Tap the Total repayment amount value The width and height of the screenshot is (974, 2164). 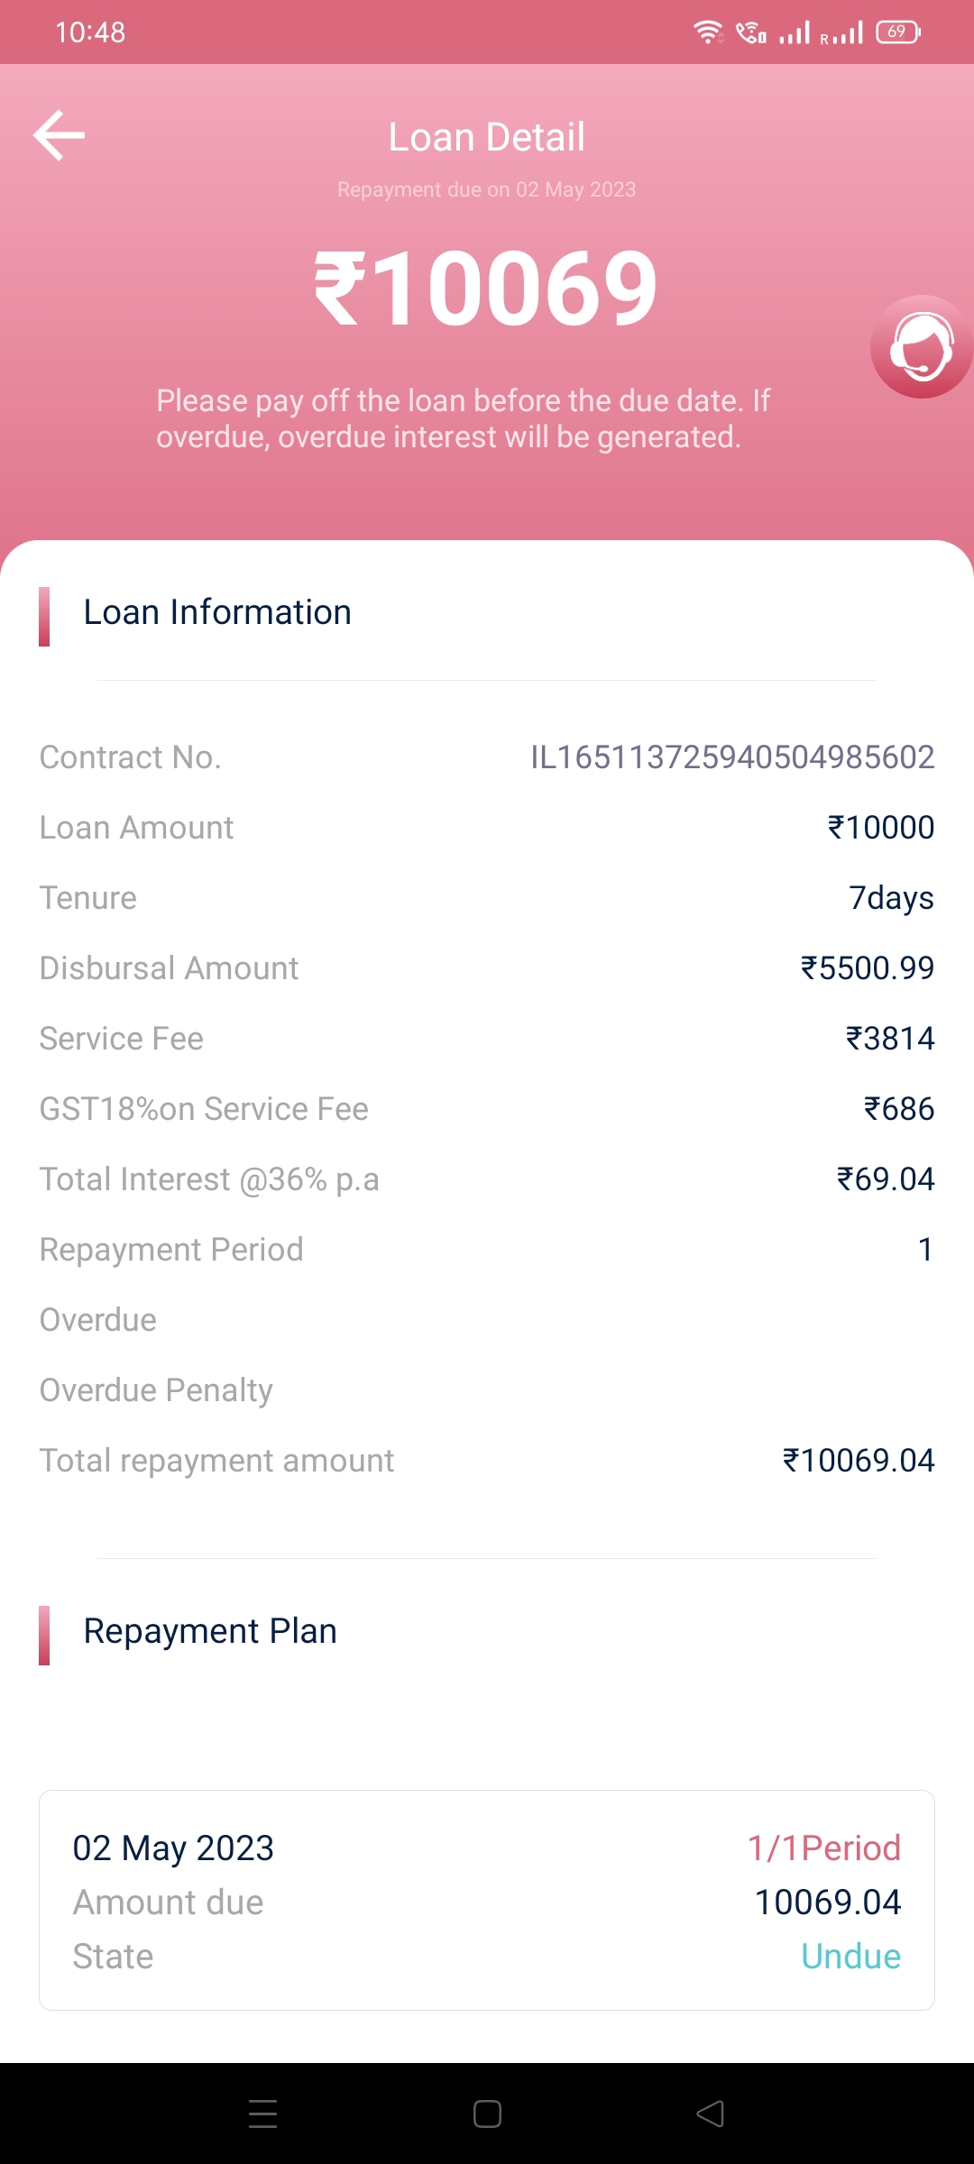(x=858, y=1461)
